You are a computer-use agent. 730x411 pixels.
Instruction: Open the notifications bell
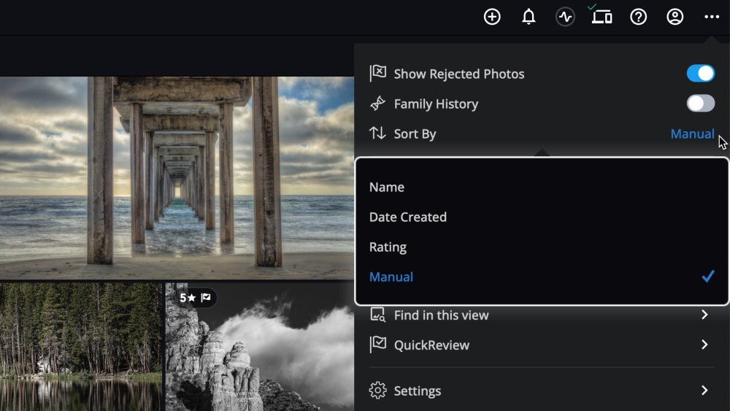tap(529, 17)
